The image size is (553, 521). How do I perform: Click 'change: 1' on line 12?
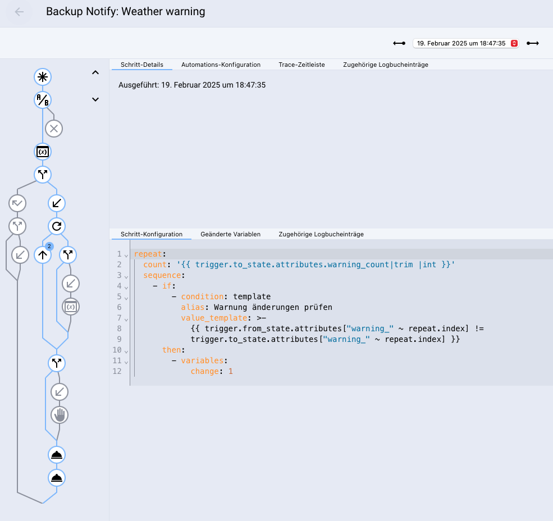pyautogui.click(x=212, y=372)
